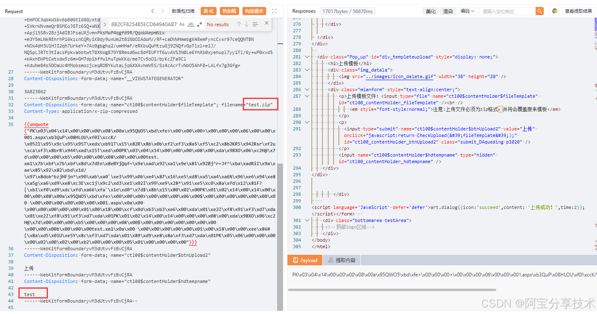Click the 渲染 render button
Image resolution: width=597 pixels, height=314 pixels.
pos(448,11)
